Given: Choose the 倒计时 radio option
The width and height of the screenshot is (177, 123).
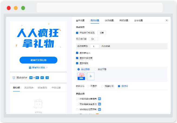Looking at the screenshot, I should tap(119, 86).
